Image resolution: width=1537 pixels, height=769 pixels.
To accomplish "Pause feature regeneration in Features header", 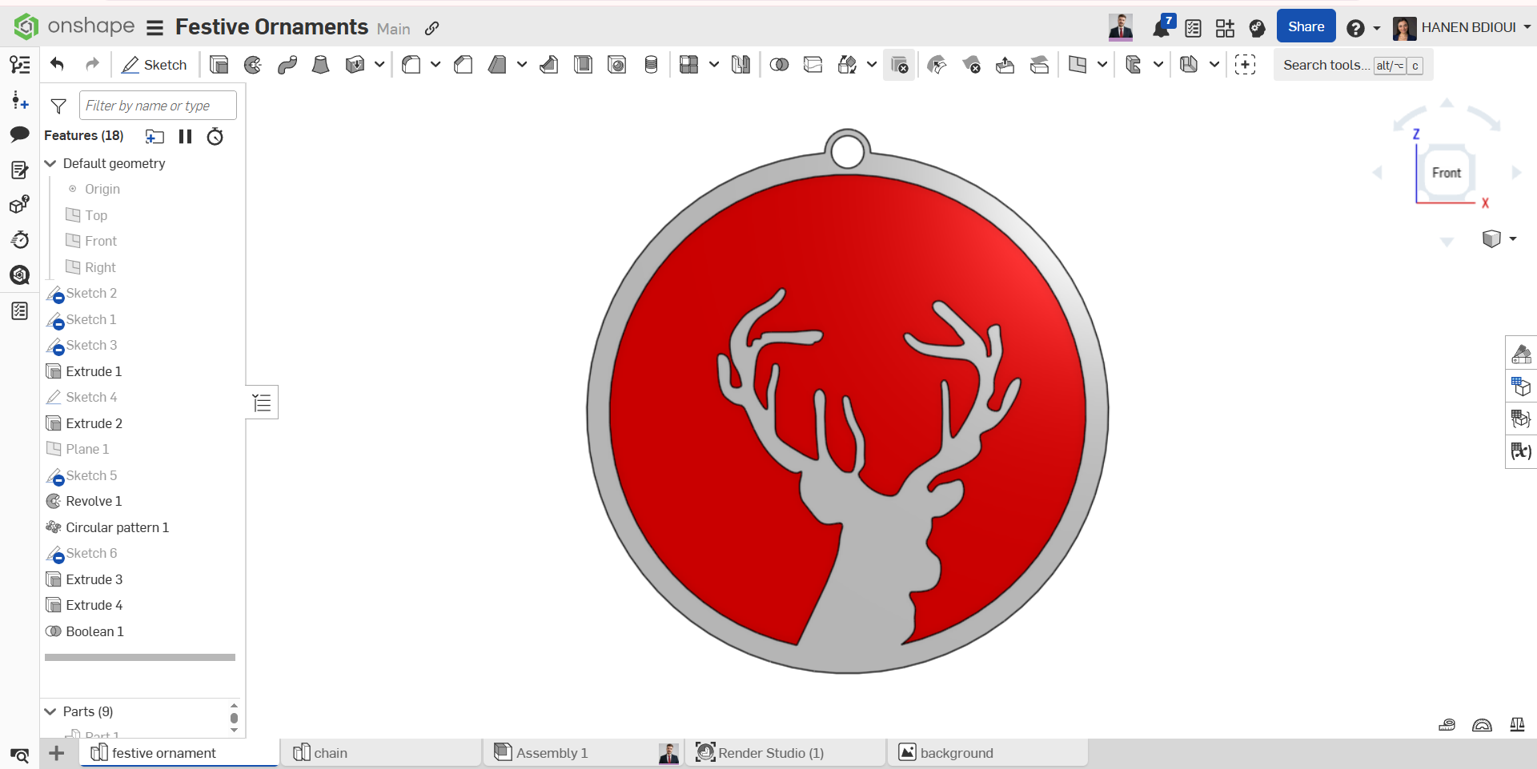I will pos(186,137).
